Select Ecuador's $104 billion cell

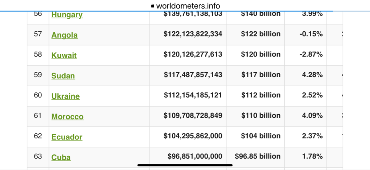coord(260,136)
